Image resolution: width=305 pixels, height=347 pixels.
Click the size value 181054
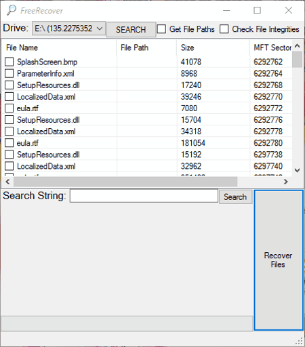point(193,143)
